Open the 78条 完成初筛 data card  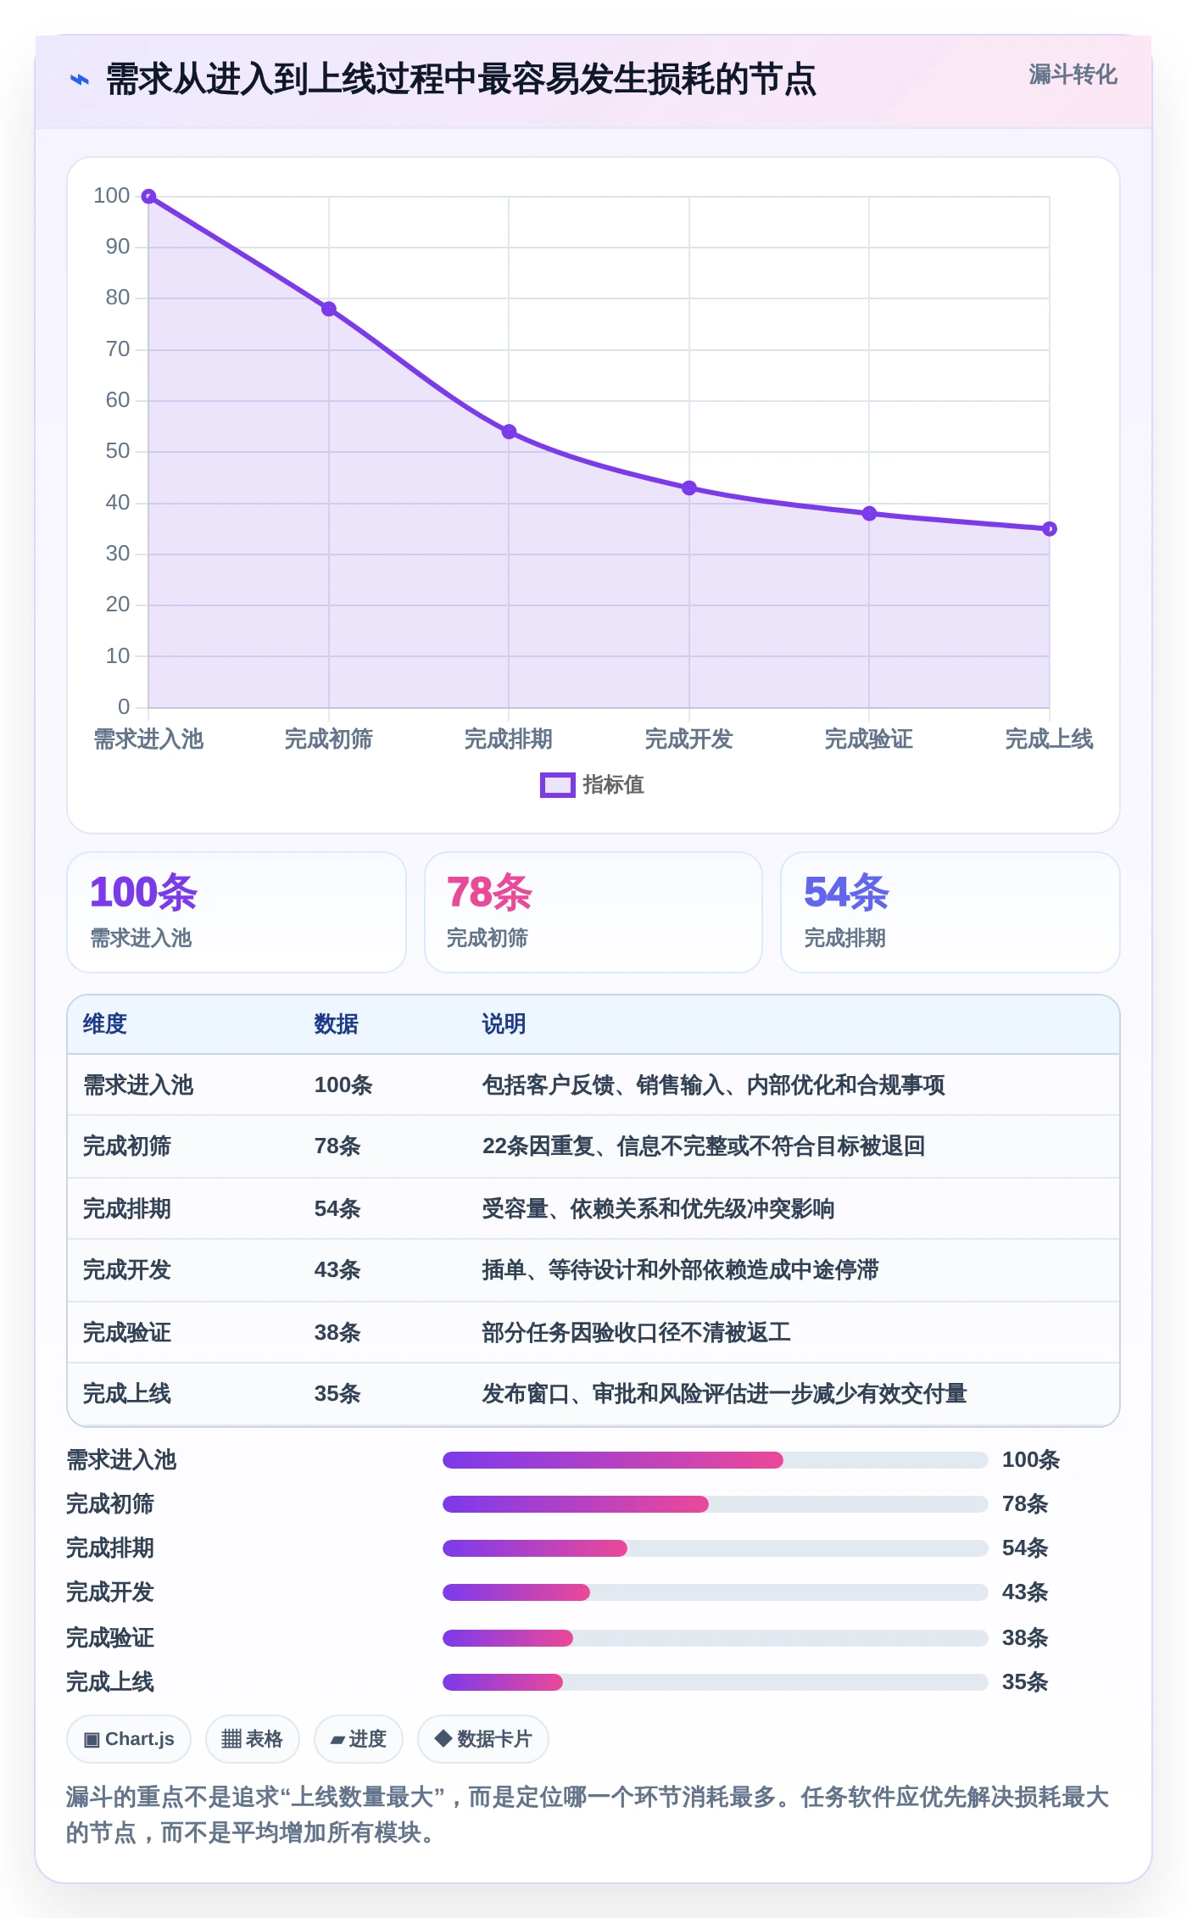coord(593,912)
